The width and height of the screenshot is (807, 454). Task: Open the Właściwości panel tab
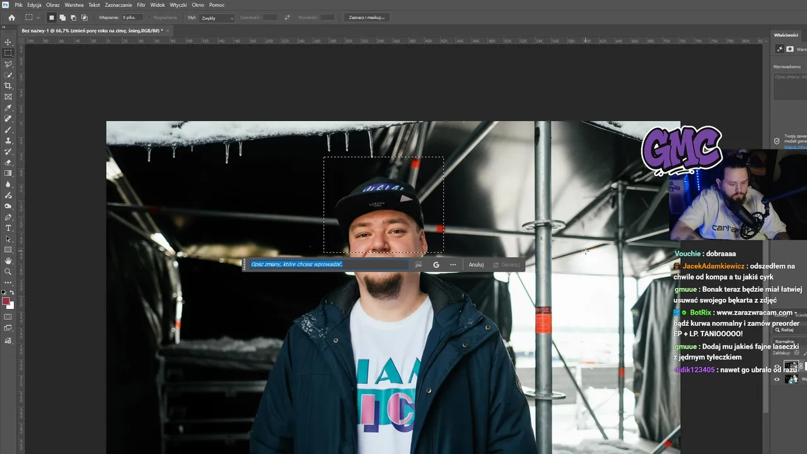[x=786, y=35]
